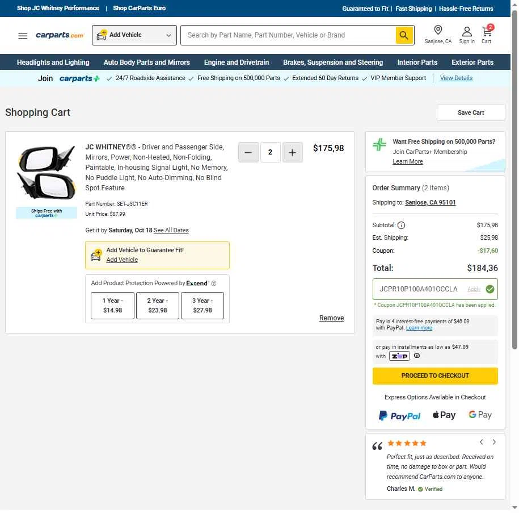Select 2 Year protection for $23.98

158,306
